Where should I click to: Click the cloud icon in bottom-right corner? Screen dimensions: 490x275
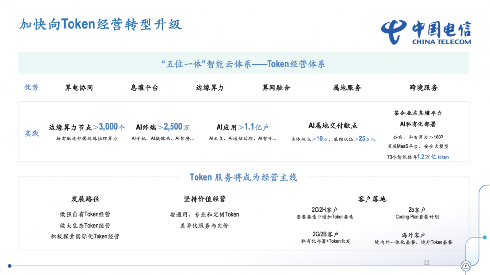(x=465, y=266)
